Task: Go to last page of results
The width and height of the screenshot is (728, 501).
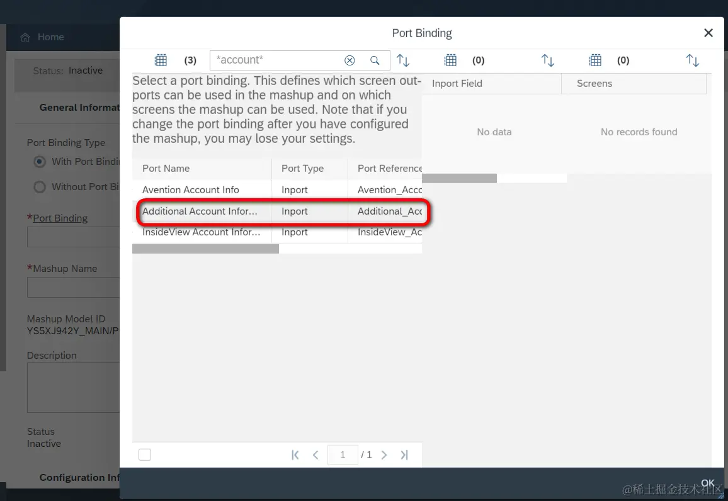Action: coord(404,455)
